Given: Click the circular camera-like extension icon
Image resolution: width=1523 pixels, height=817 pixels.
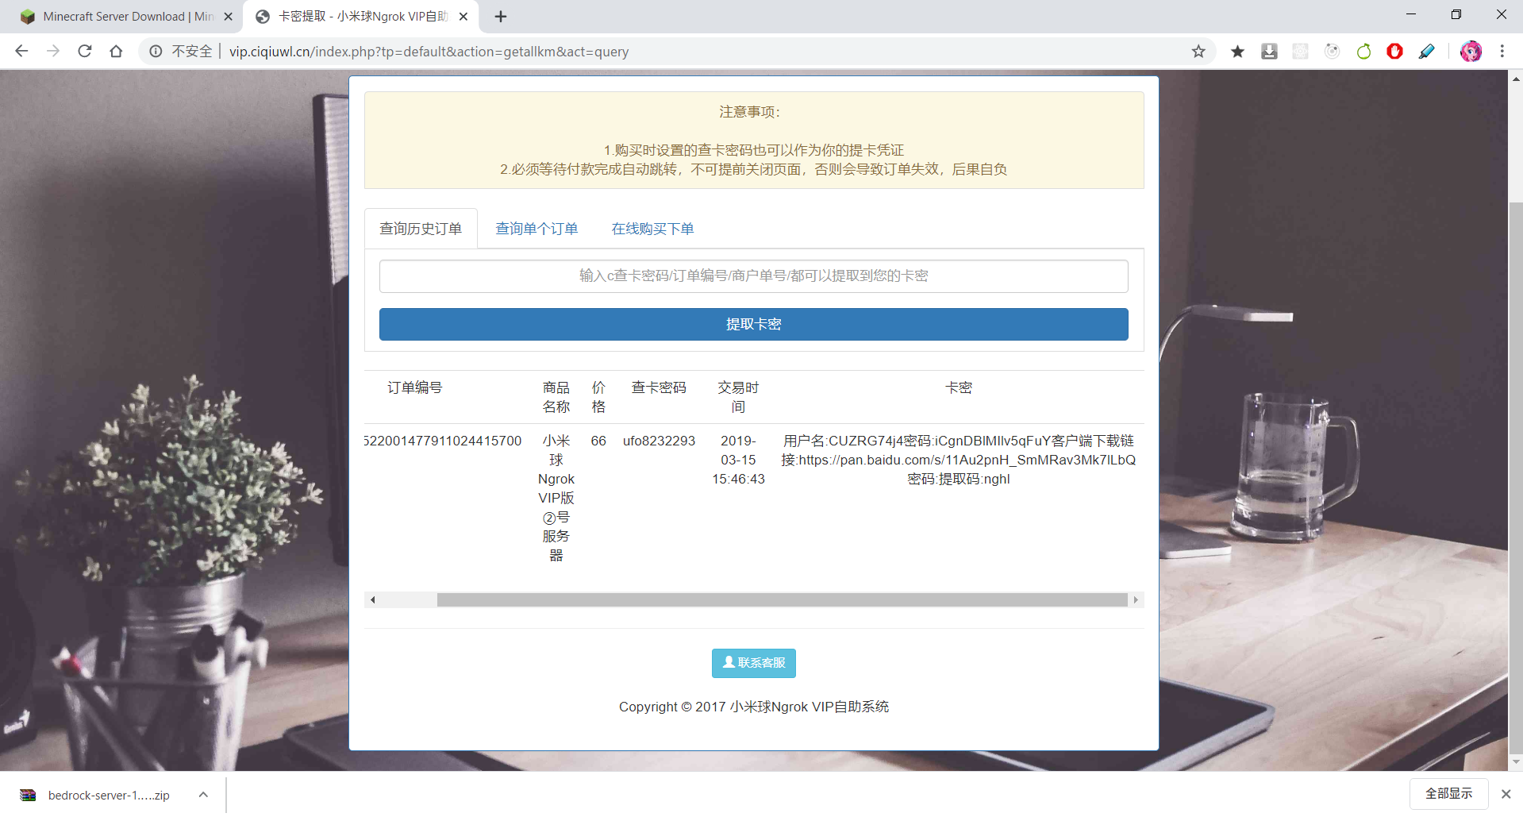Looking at the screenshot, I should [1332, 52].
